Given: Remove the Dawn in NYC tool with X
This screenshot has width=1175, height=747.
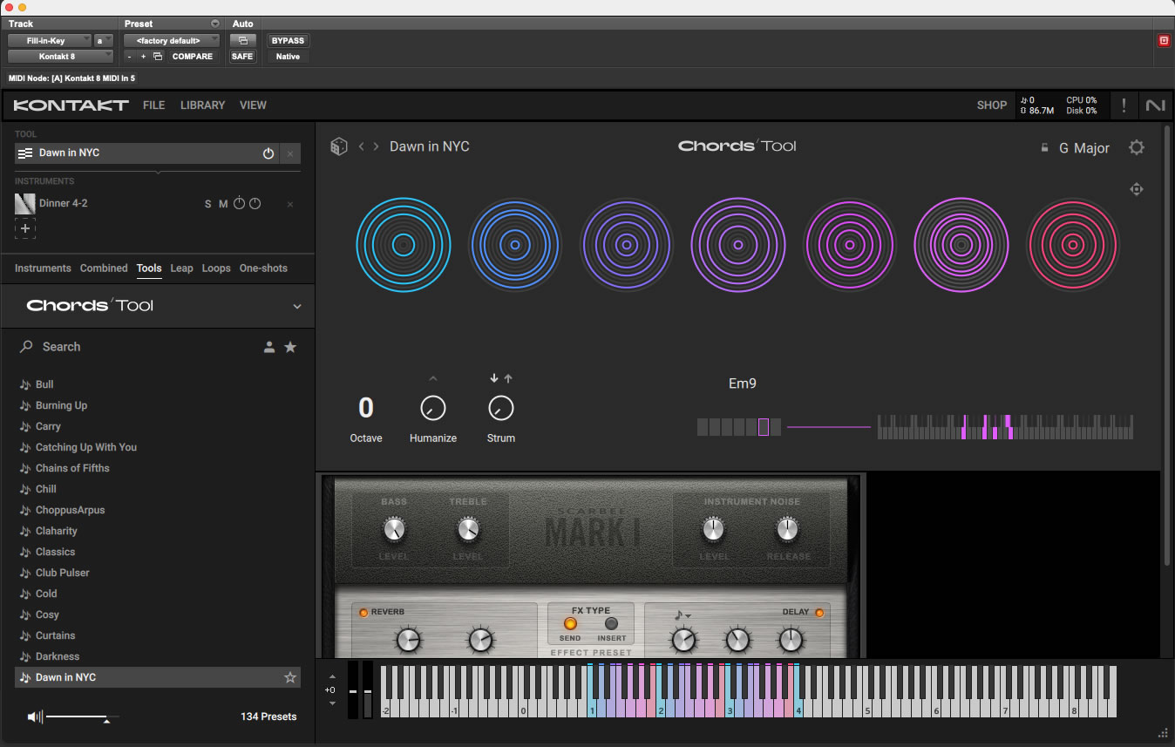Looking at the screenshot, I should pyautogui.click(x=290, y=153).
